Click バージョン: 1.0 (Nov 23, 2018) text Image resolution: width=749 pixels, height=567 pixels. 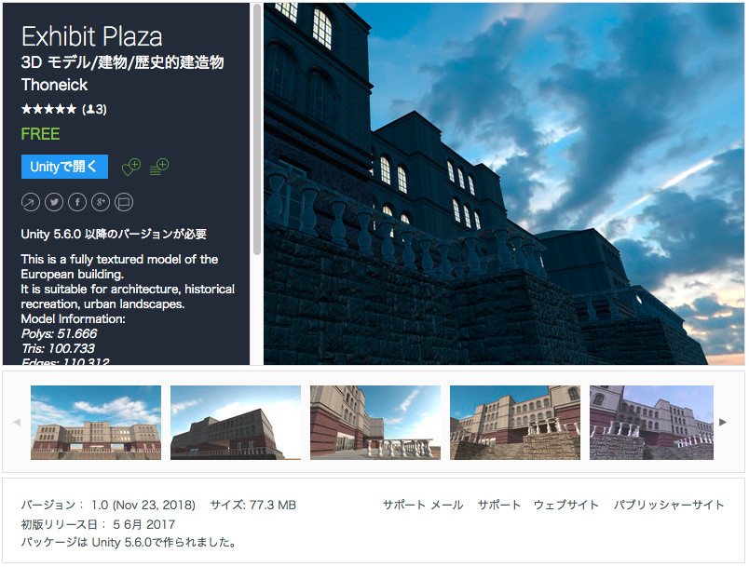(108, 505)
